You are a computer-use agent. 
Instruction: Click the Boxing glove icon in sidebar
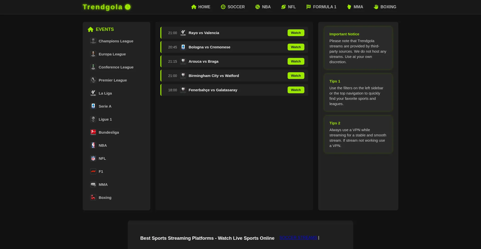93,197
